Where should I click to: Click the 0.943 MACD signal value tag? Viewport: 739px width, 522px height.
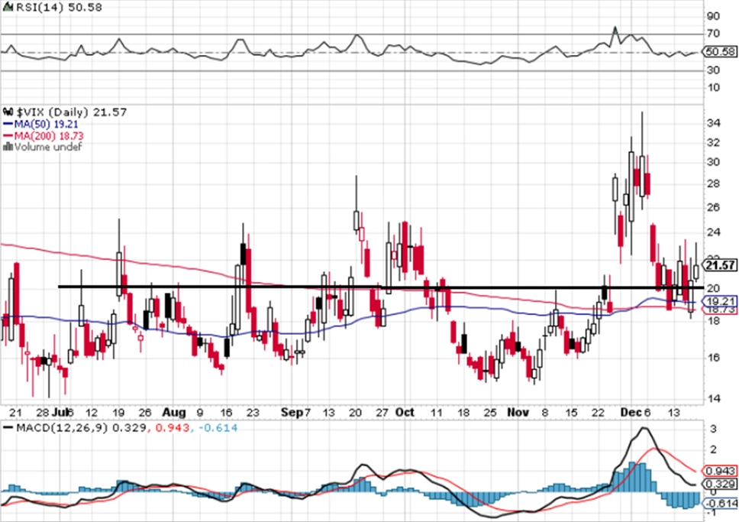[x=720, y=471]
